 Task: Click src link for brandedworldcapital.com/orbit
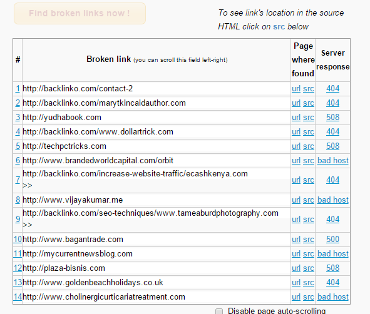(x=309, y=161)
